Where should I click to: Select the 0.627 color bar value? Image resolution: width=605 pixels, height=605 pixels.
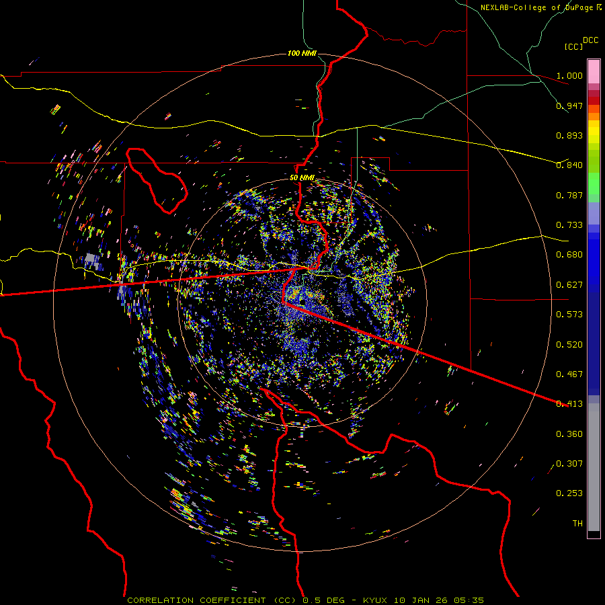(569, 285)
